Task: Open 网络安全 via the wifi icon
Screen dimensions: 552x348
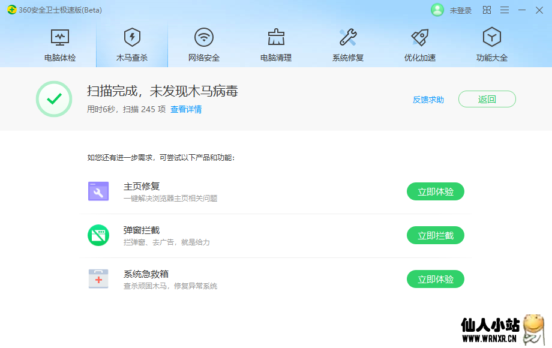Action: 203,36
